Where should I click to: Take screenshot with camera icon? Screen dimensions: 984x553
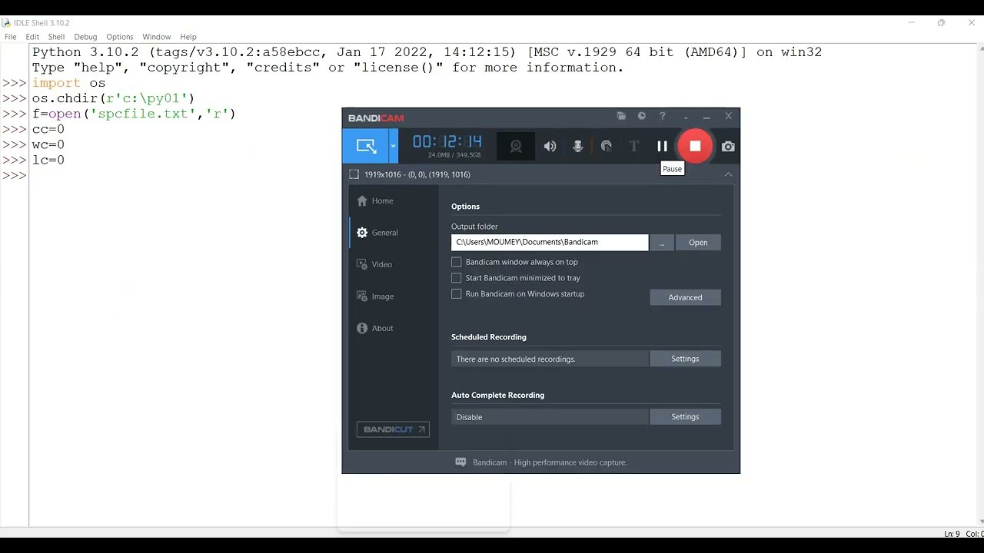(x=728, y=146)
